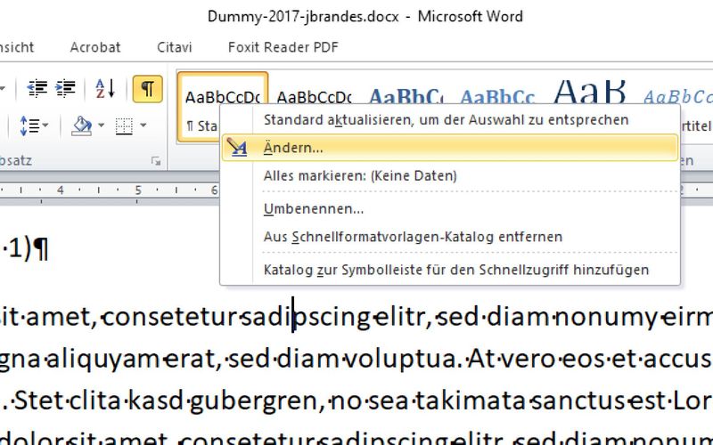Viewport: 713px width, 445px height.
Task: Click the shading paint bucket icon
Action: coord(82,125)
